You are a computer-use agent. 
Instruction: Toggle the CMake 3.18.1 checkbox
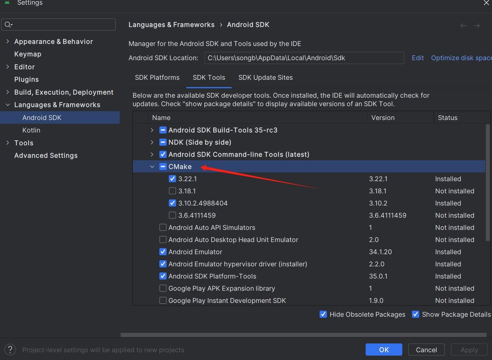[x=173, y=191]
